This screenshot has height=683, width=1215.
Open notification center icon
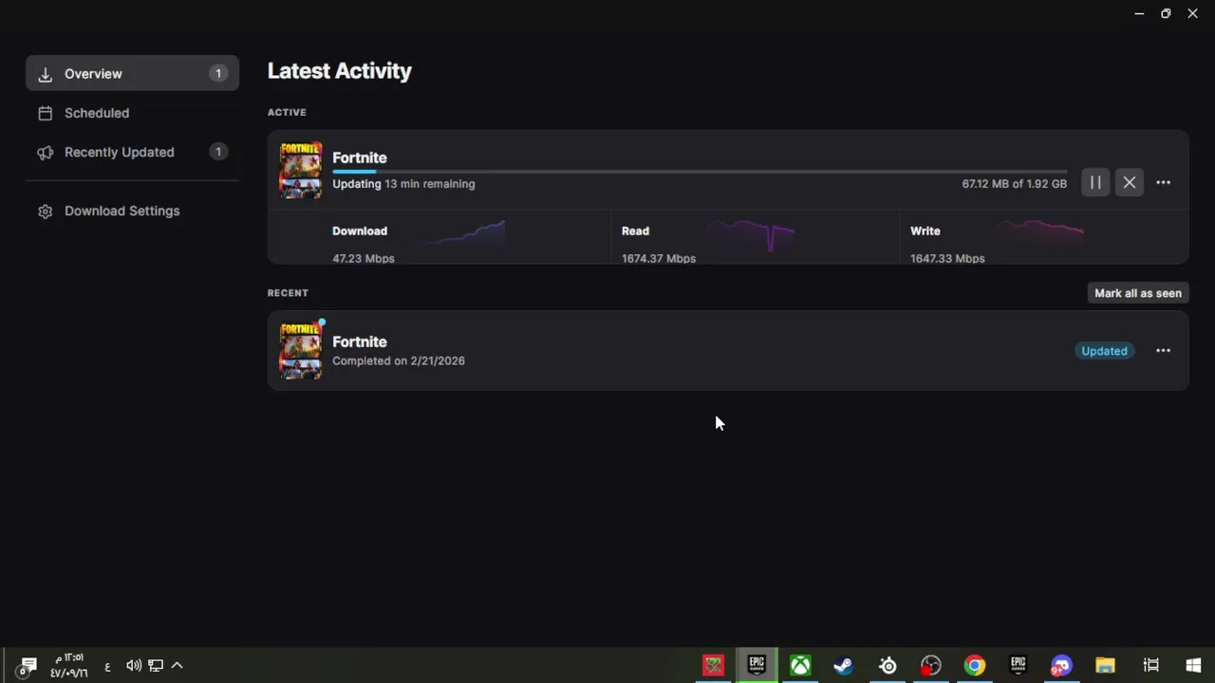click(26, 666)
